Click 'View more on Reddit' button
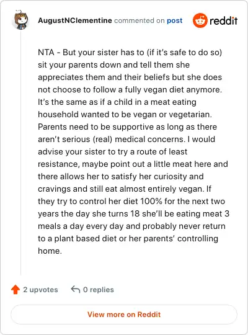The height and width of the screenshot is (335, 248). pos(124,315)
